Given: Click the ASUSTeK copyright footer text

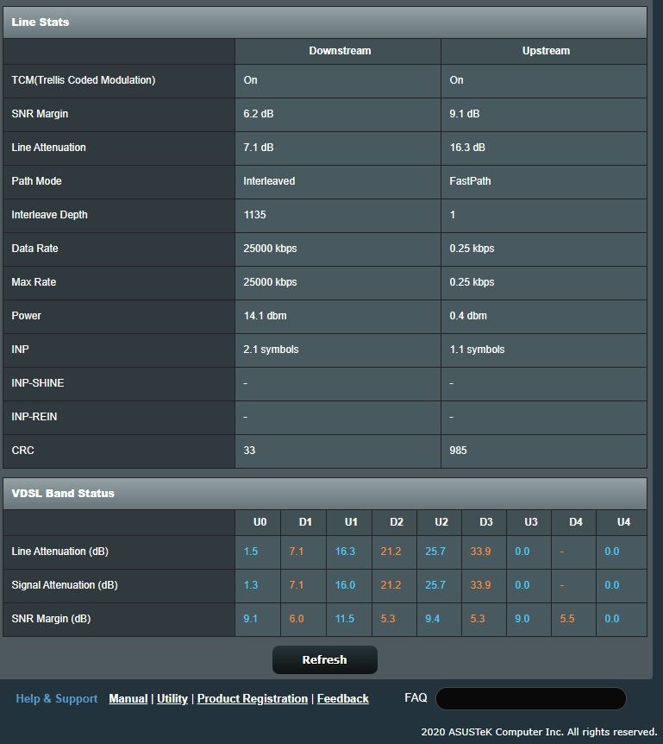Looking at the screenshot, I should point(539,732).
